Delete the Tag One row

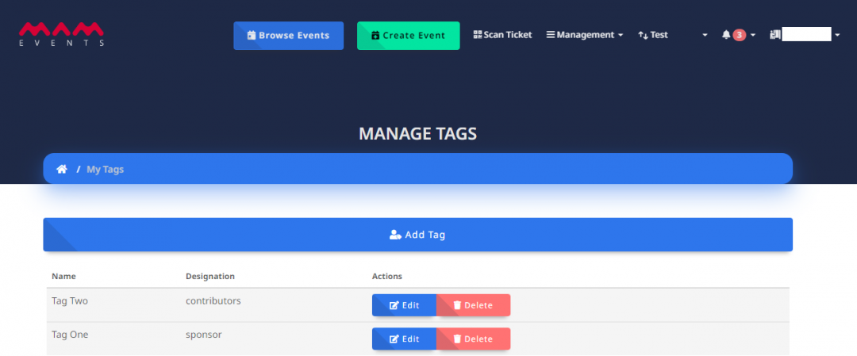[473, 339]
